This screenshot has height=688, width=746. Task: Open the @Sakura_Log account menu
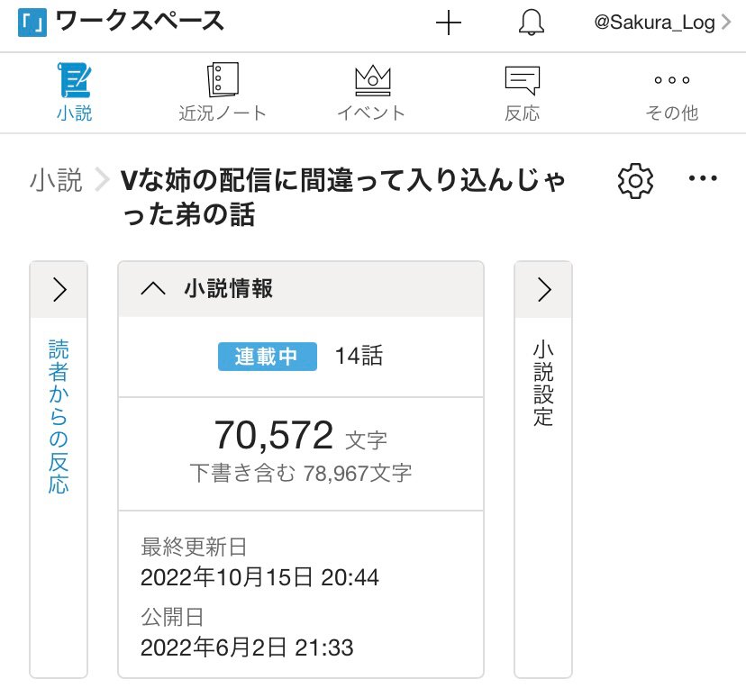(661, 23)
